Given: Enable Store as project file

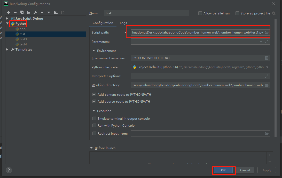Looking at the screenshot, I should coord(237,13).
